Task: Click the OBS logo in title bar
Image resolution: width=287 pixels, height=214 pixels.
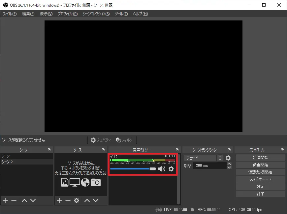Action: point(6,5)
